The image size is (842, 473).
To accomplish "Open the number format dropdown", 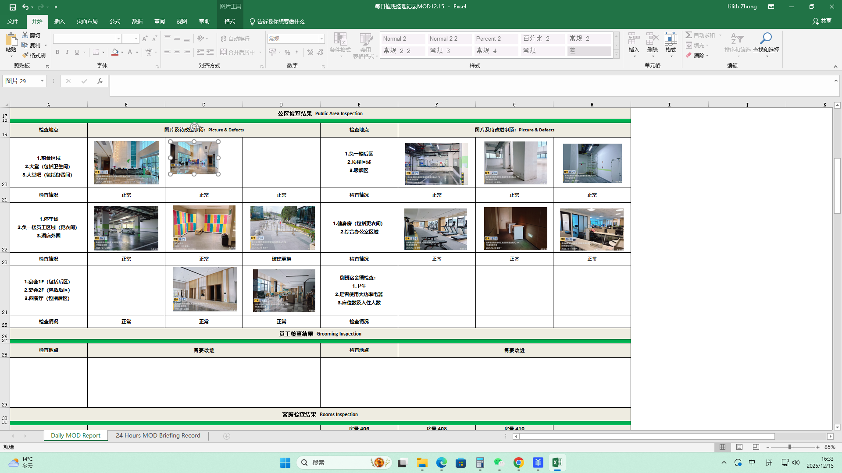I will (x=321, y=39).
